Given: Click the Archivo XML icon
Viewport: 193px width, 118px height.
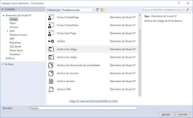Looking at the screenshot, I should pos(51,89).
